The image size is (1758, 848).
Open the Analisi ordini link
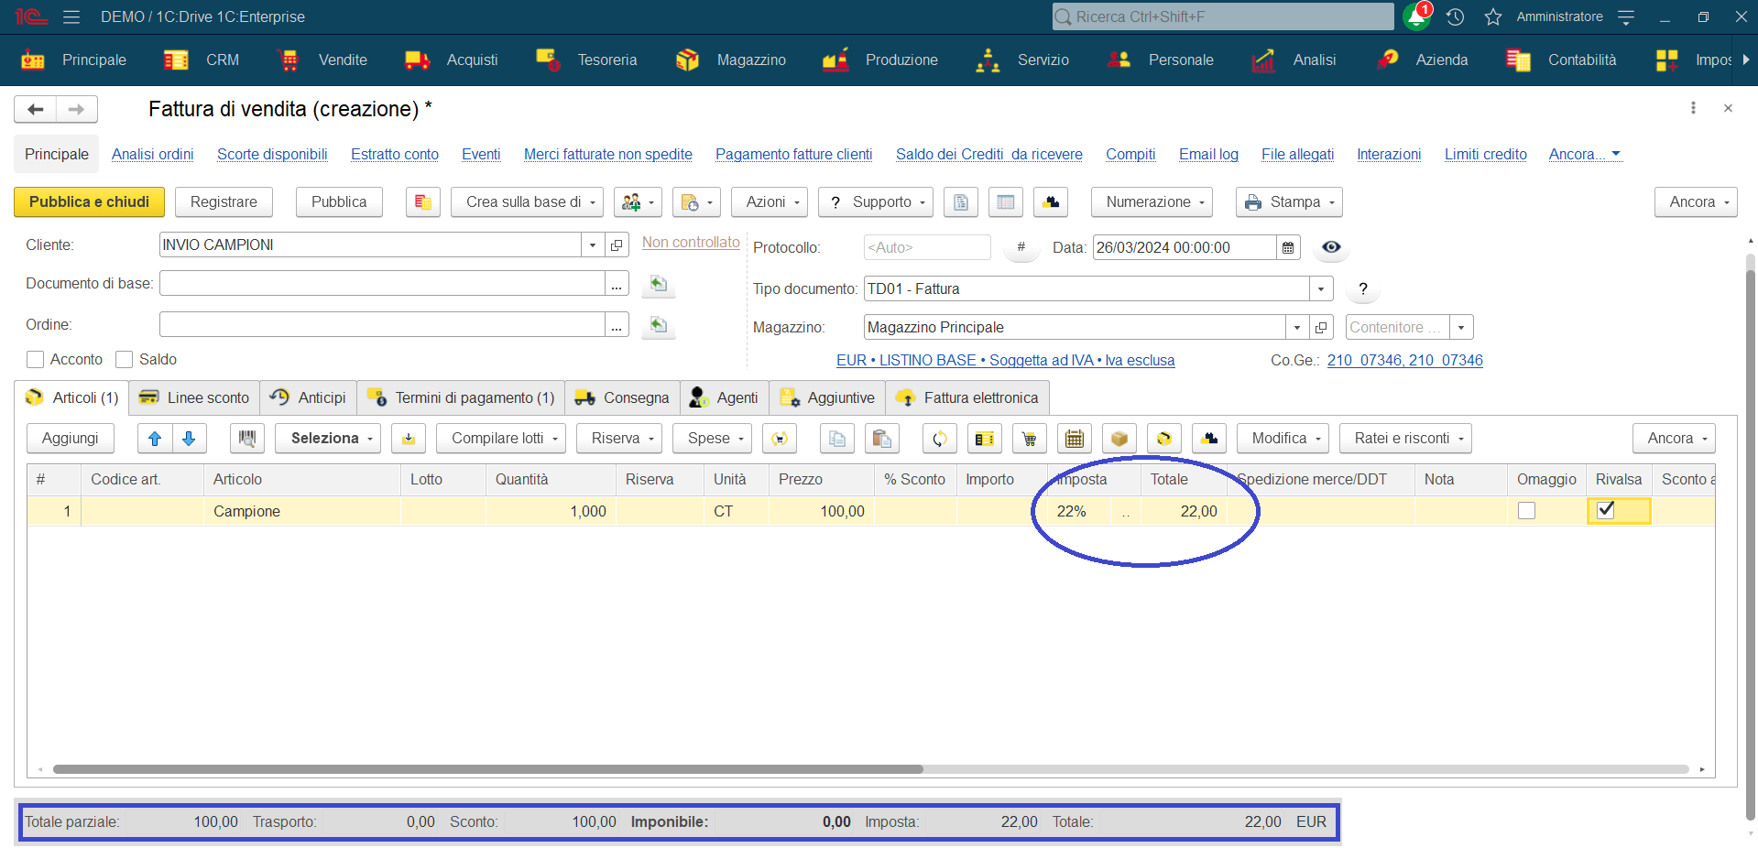pyautogui.click(x=153, y=154)
